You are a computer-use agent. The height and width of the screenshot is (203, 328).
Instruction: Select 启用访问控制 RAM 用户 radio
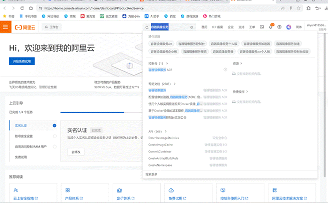[x=55, y=146]
